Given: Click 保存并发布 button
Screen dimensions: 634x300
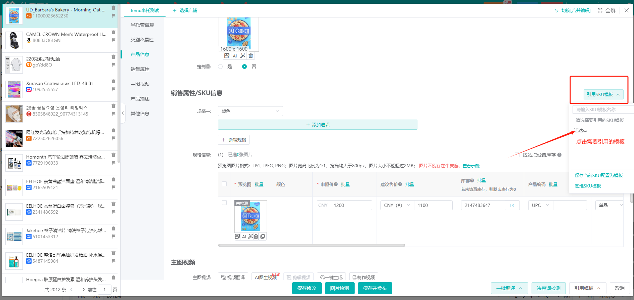Looking at the screenshot, I should pos(375,288).
